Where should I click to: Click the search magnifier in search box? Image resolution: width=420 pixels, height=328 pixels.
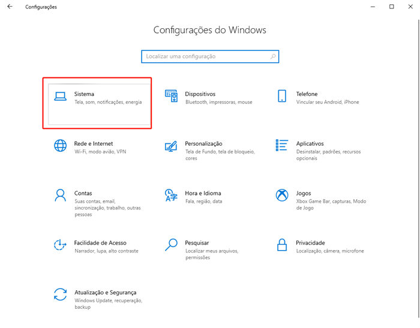[273, 56]
